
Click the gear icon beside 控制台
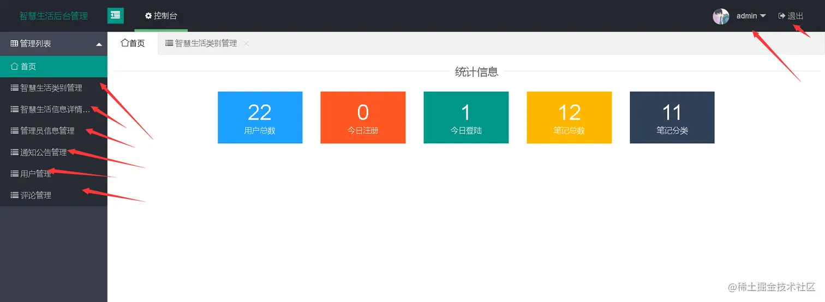(x=148, y=16)
